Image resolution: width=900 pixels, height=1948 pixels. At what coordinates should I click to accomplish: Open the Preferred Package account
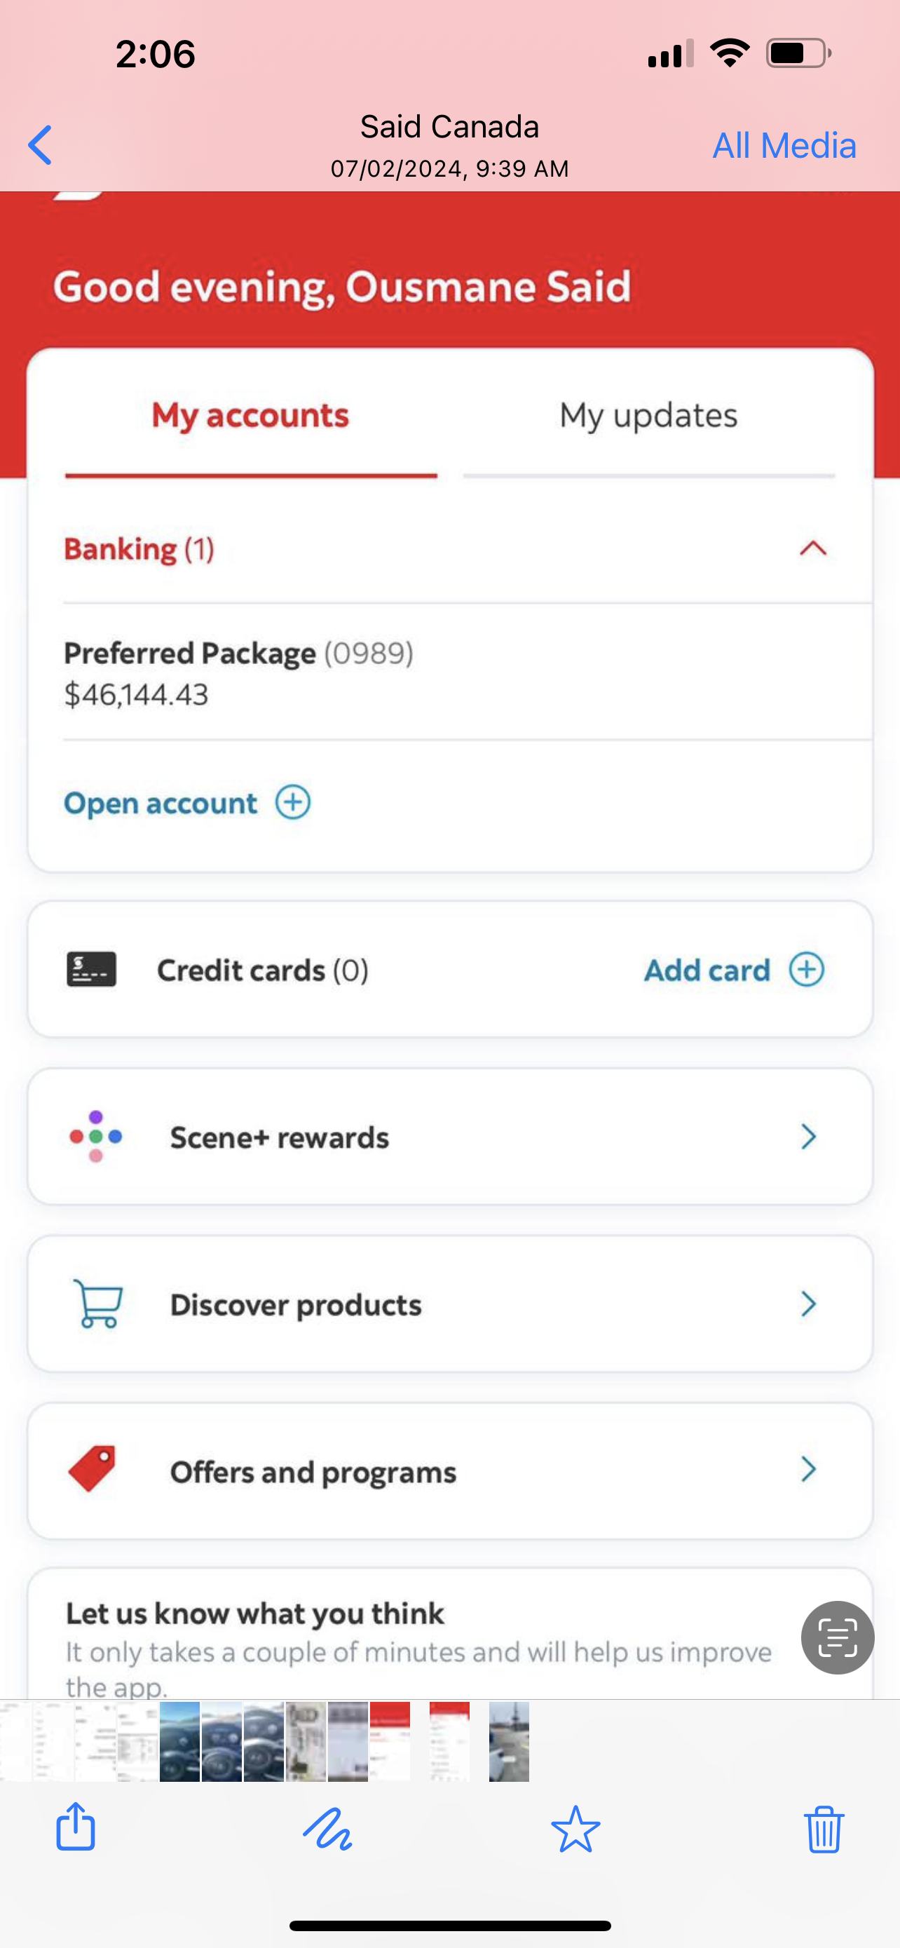click(238, 672)
